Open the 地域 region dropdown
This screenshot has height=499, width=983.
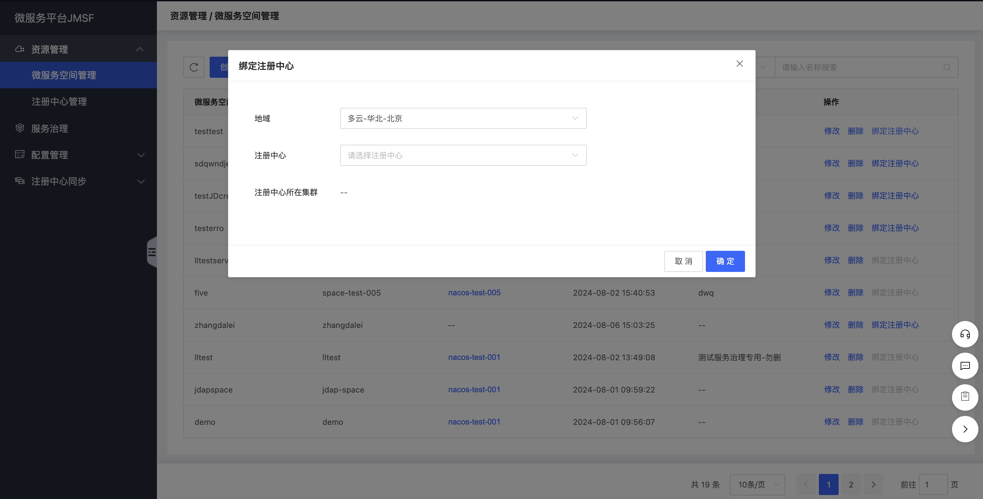[x=463, y=118]
